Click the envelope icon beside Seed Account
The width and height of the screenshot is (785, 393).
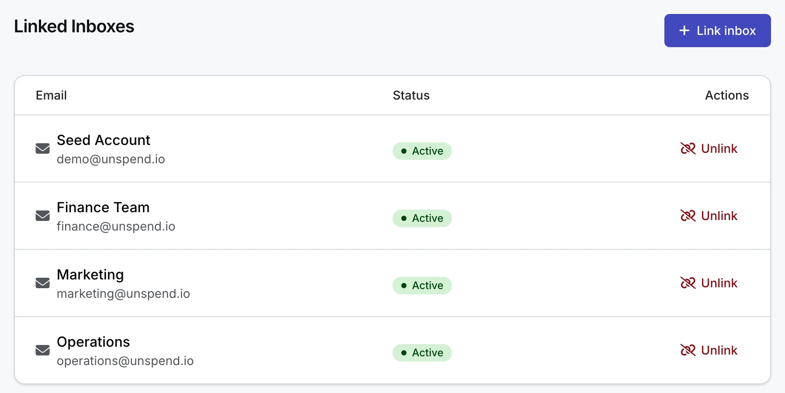click(x=42, y=149)
